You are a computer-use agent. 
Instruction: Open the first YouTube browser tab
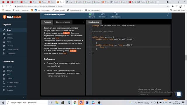click(4, 2)
